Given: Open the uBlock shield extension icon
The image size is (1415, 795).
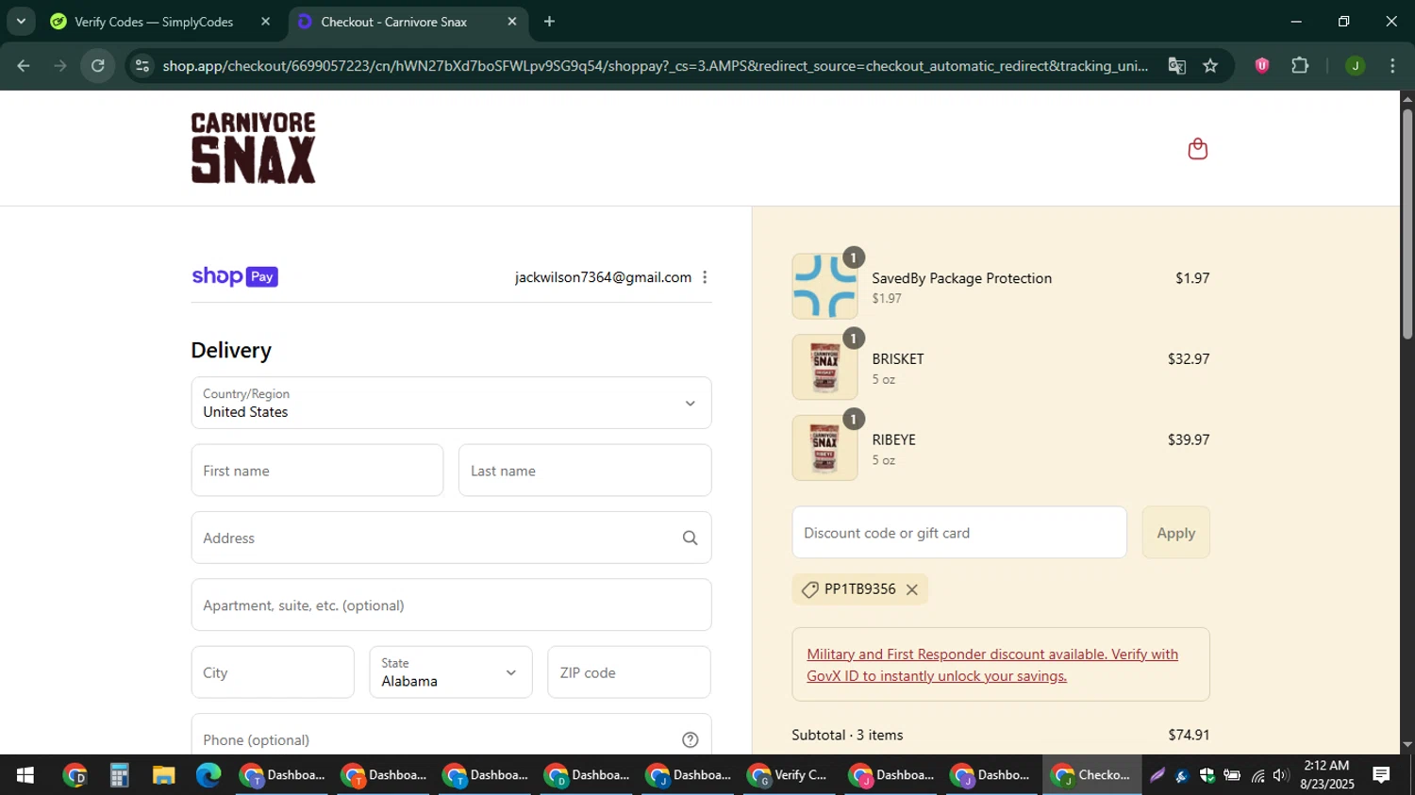Looking at the screenshot, I should click(1261, 65).
